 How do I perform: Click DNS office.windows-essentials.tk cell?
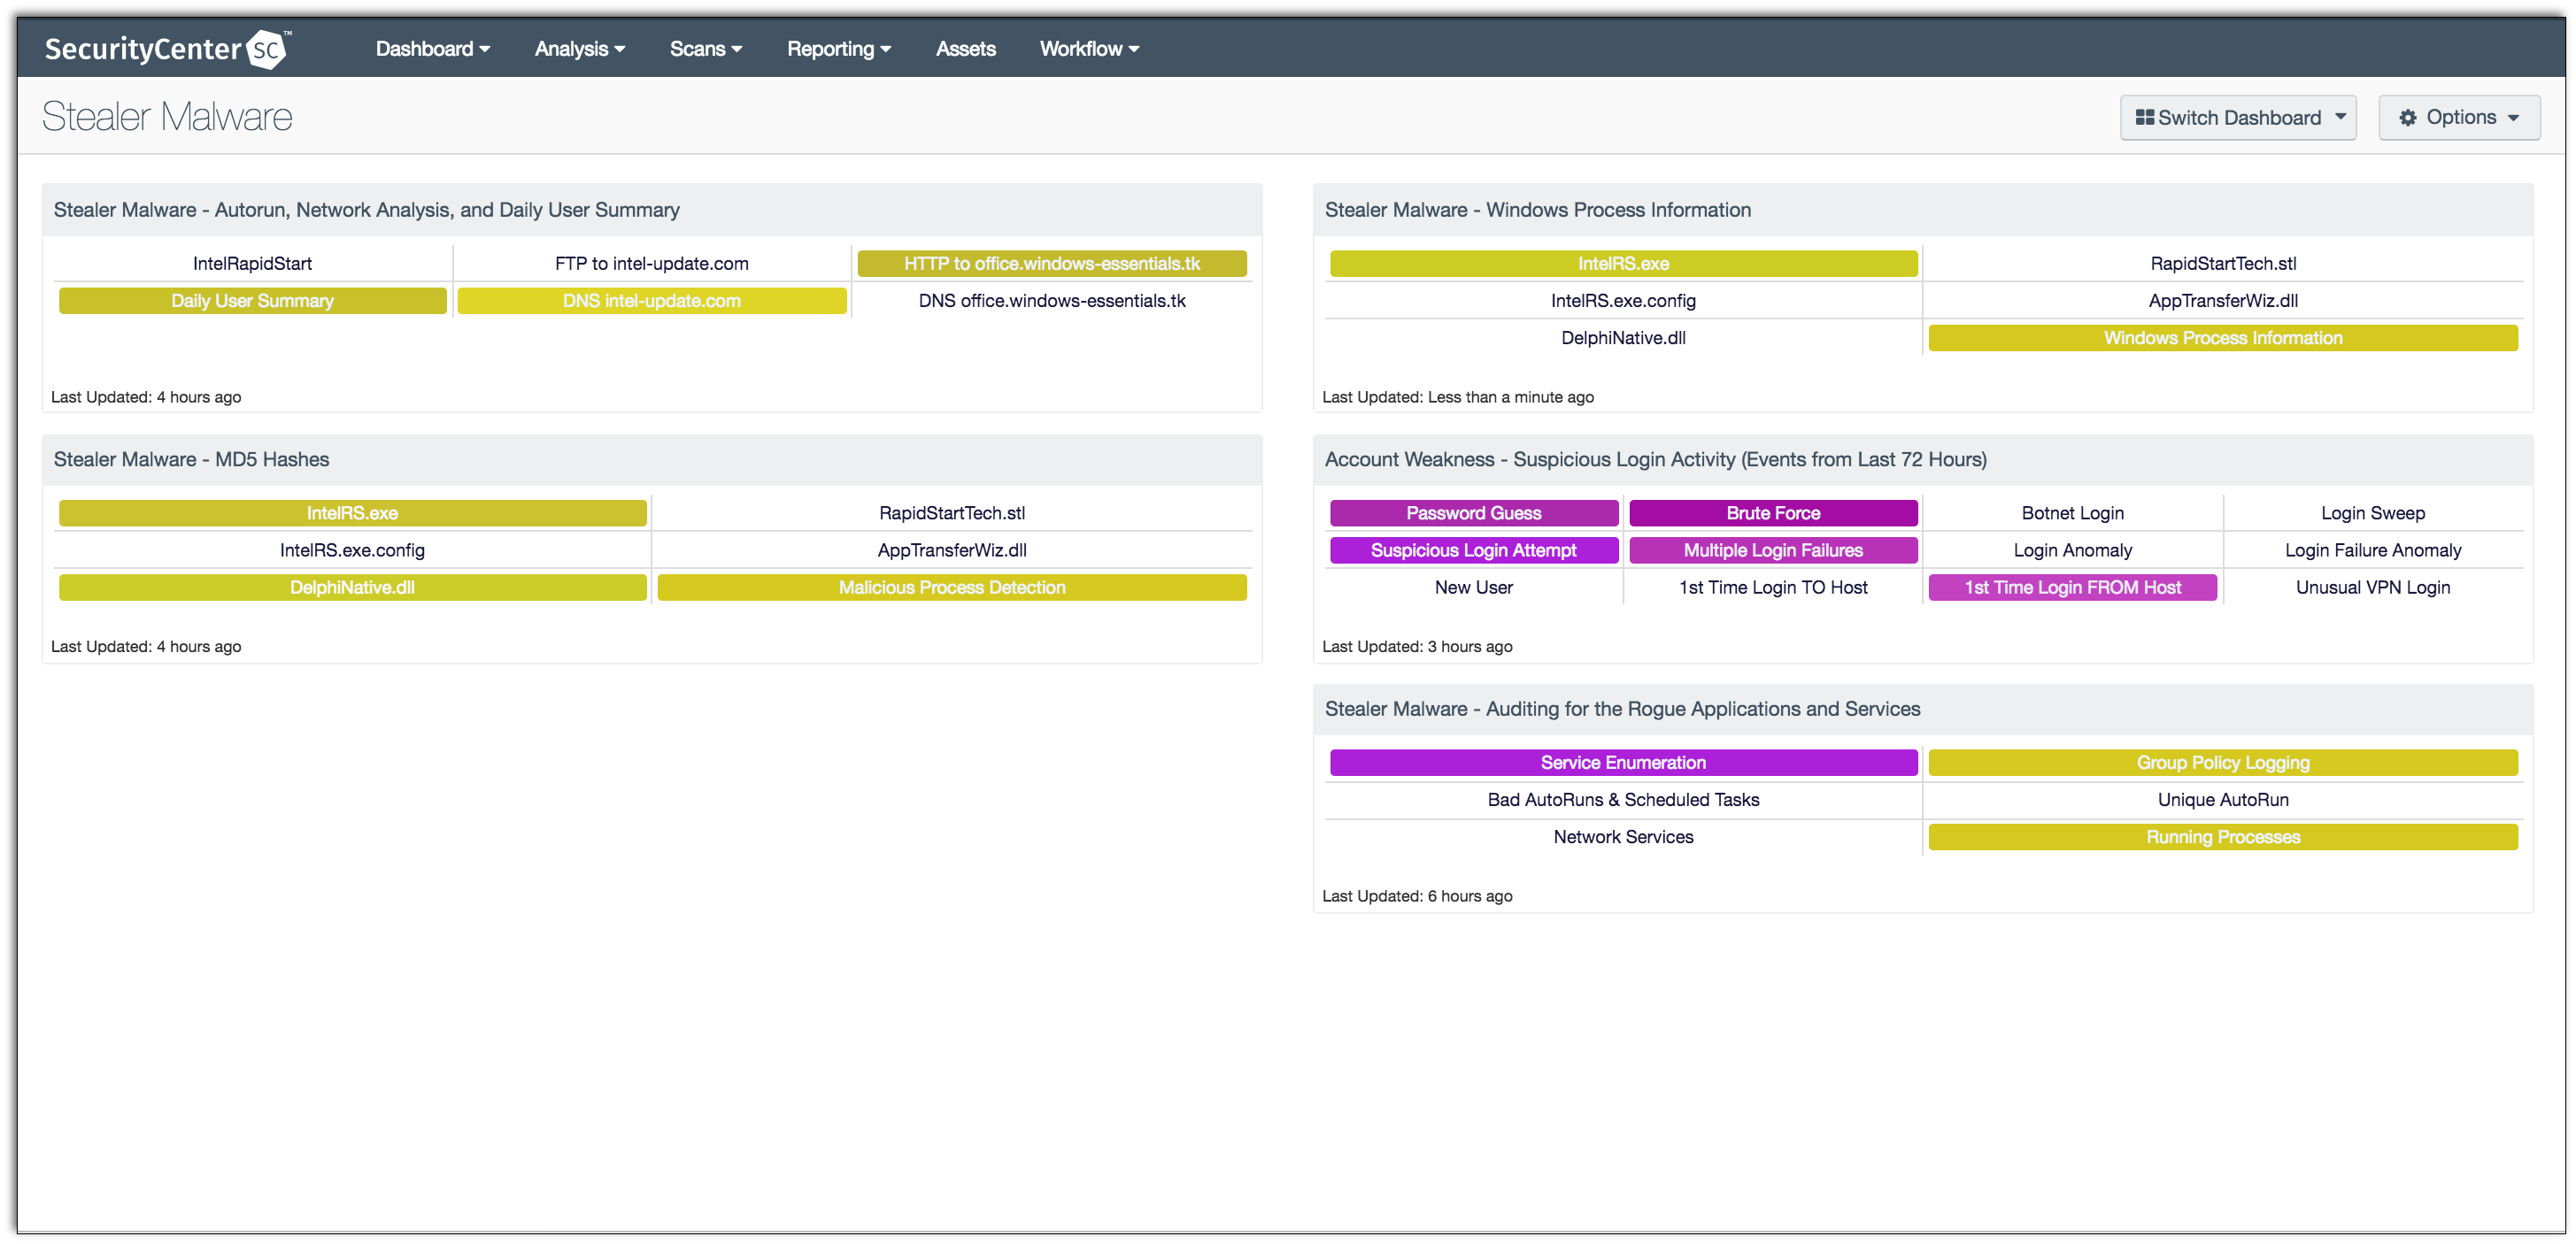(x=1052, y=301)
